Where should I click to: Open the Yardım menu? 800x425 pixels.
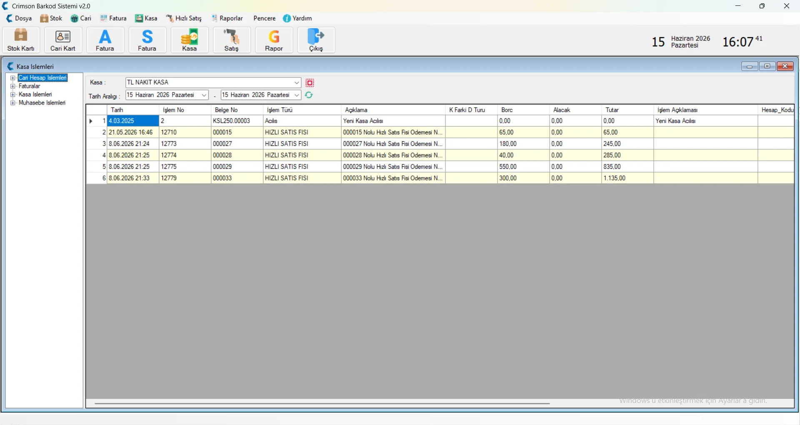pos(297,18)
